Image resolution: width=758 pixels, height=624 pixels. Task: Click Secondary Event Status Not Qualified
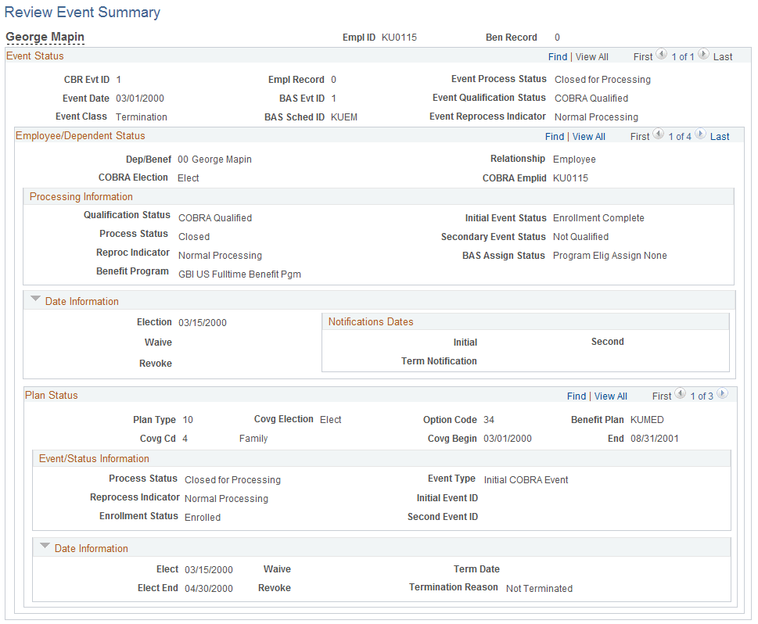pos(580,237)
